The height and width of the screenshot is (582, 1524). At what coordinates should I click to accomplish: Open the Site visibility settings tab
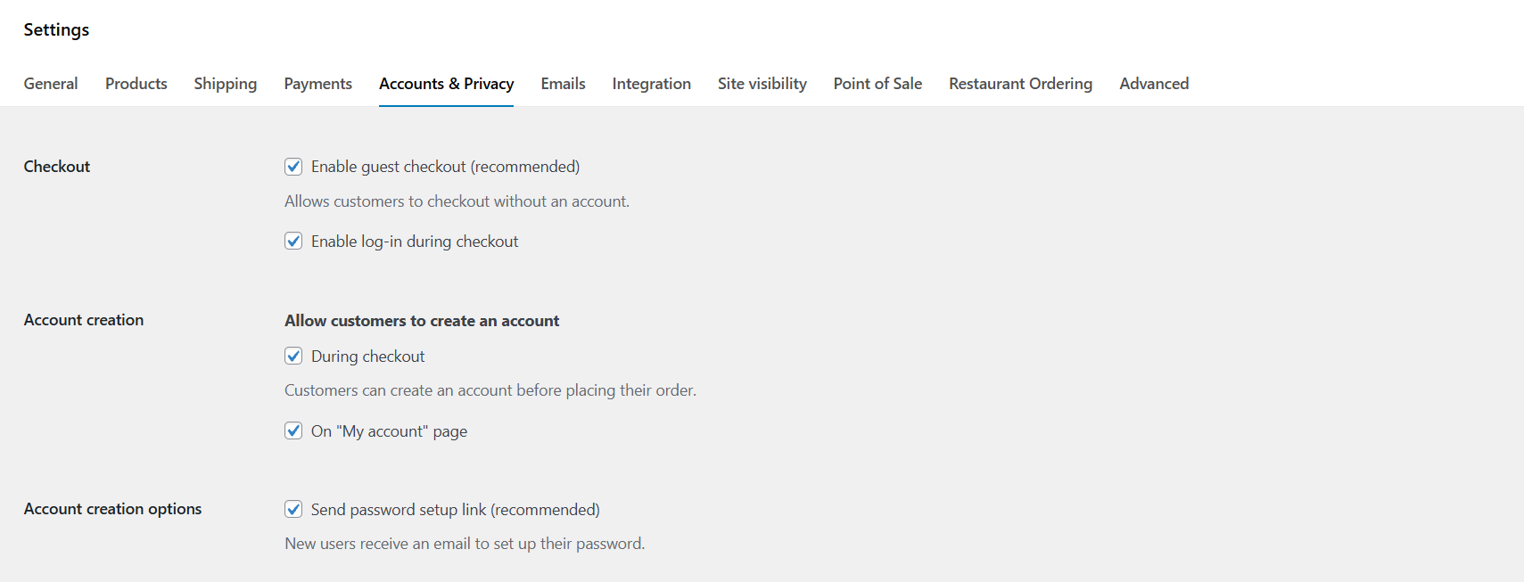pyautogui.click(x=762, y=83)
